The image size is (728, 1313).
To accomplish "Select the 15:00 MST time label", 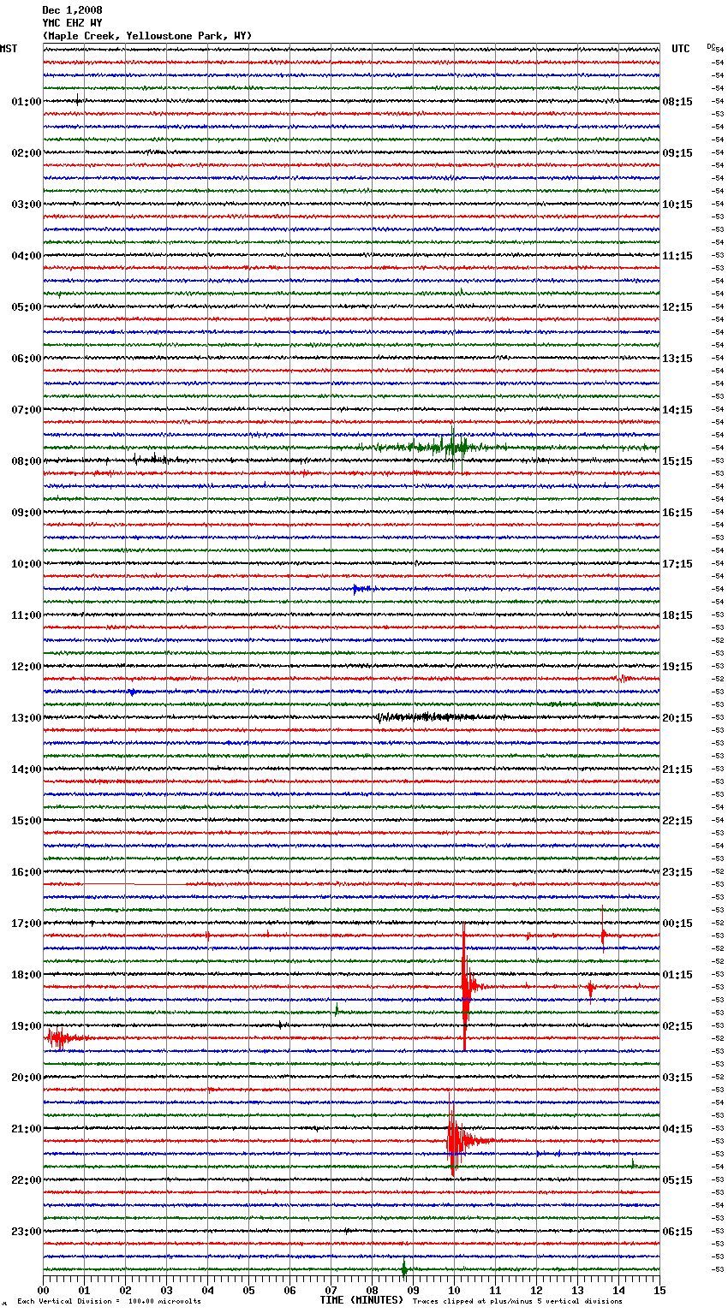I will tap(27, 821).
